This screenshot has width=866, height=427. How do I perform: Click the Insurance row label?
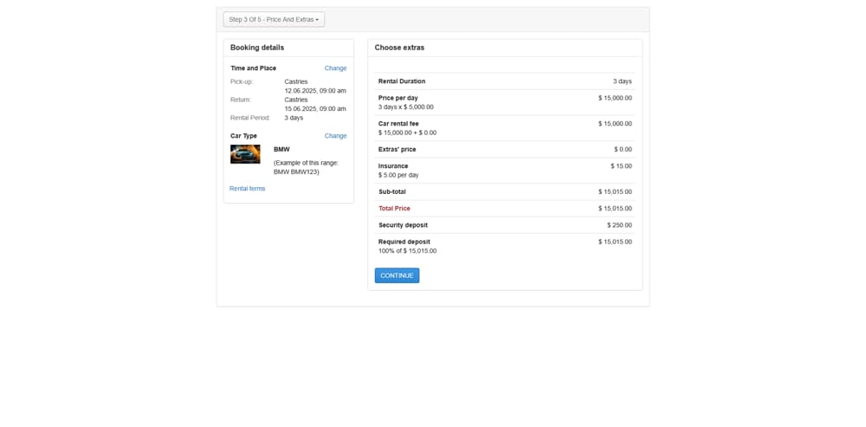pos(393,165)
